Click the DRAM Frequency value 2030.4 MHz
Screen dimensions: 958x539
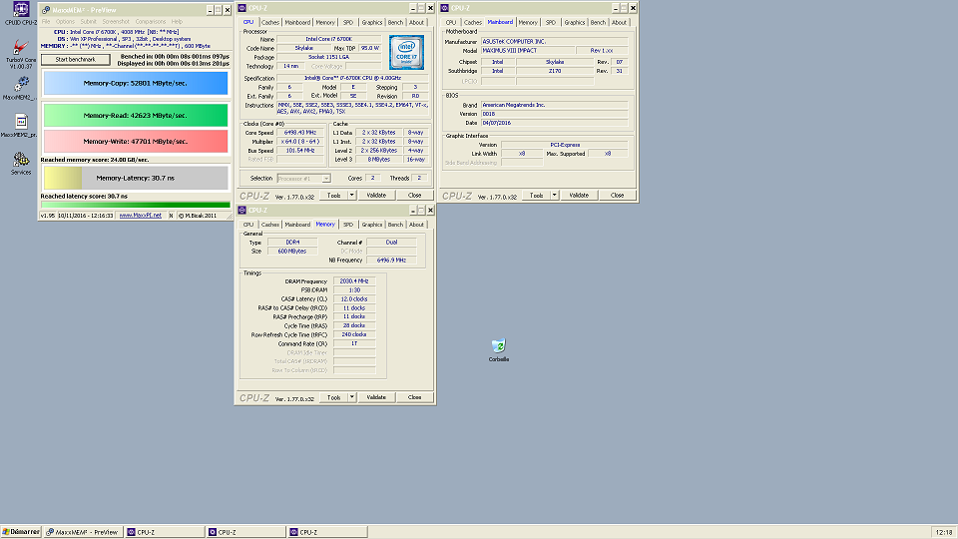point(354,281)
